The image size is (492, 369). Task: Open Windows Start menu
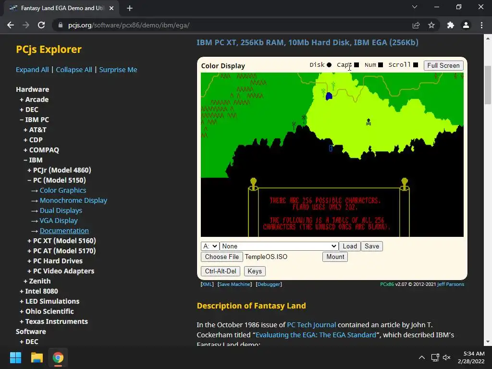click(15, 357)
